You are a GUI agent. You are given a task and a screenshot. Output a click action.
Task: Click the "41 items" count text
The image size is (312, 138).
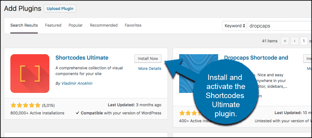270,41
